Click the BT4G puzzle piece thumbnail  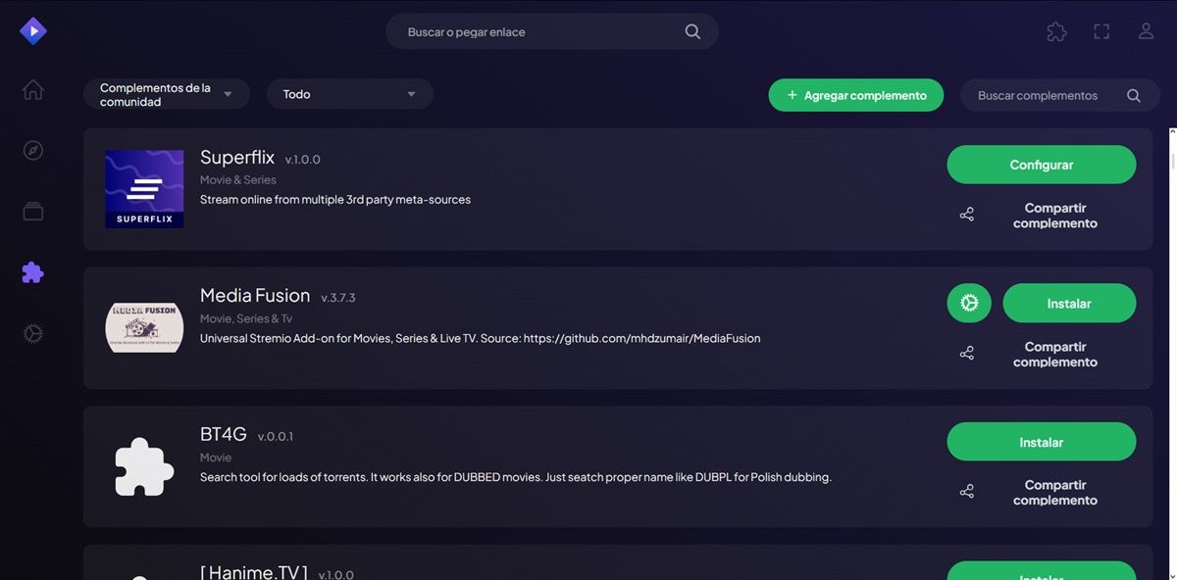(144, 466)
